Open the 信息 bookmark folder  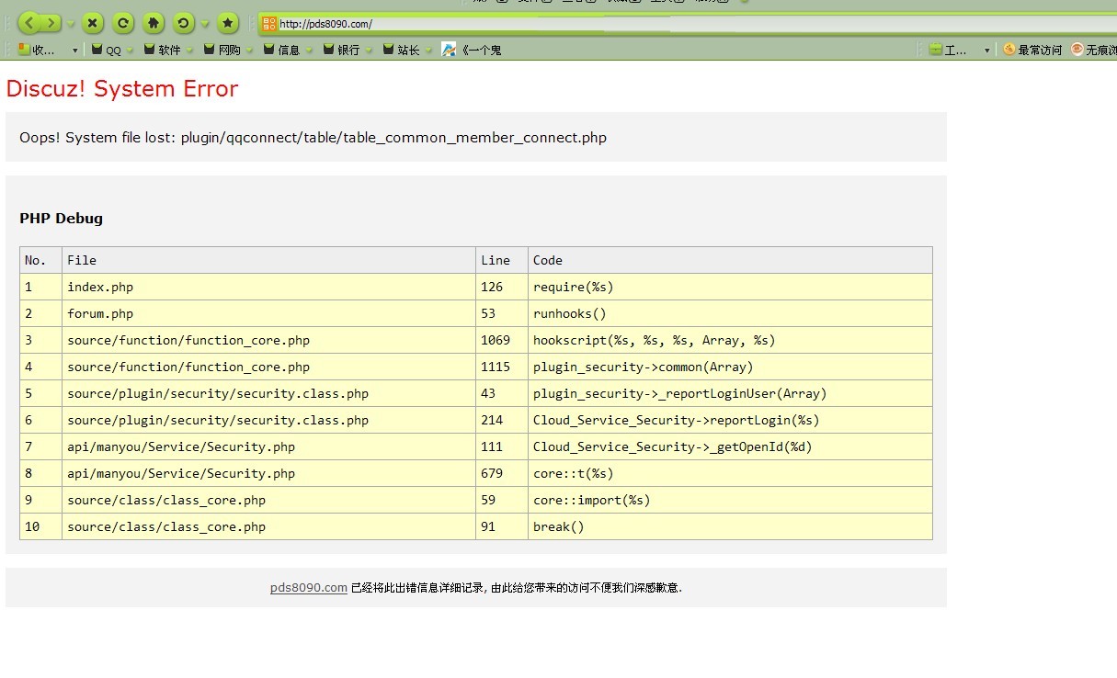click(282, 50)
